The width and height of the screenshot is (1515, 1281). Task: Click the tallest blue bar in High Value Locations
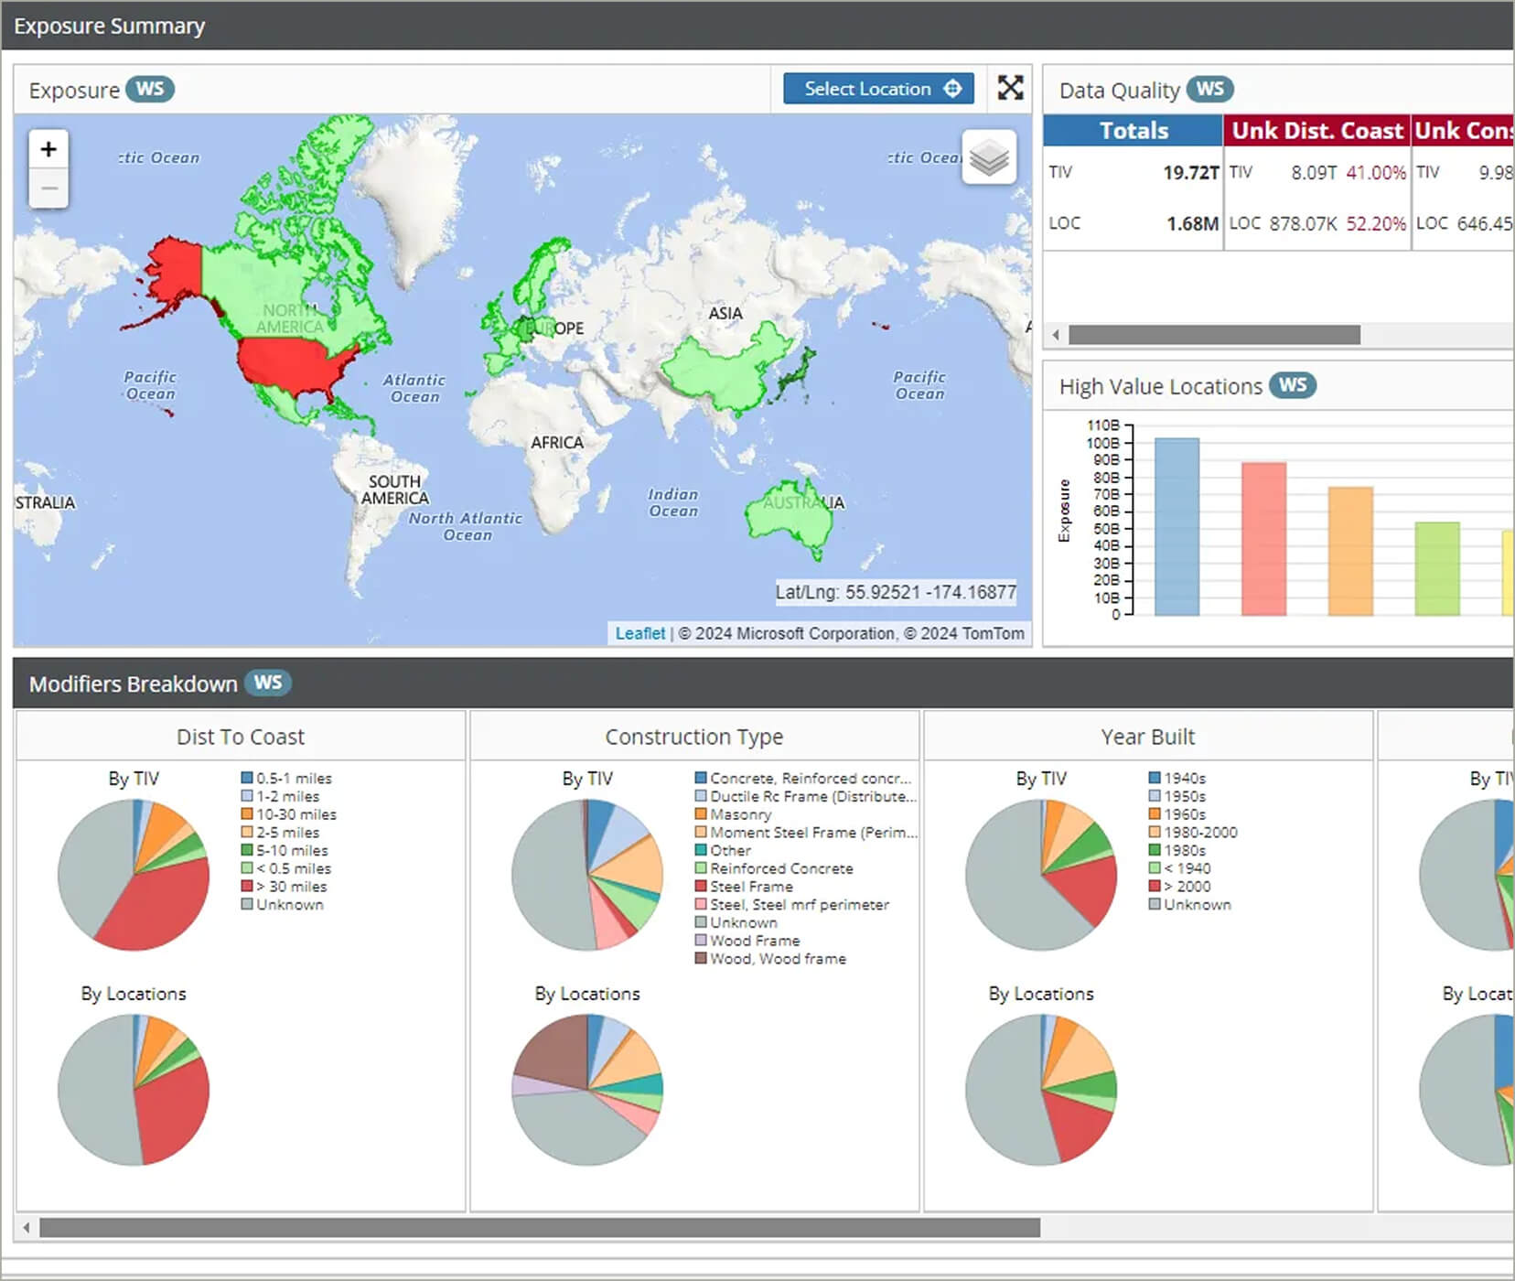tap(1177, 526)
